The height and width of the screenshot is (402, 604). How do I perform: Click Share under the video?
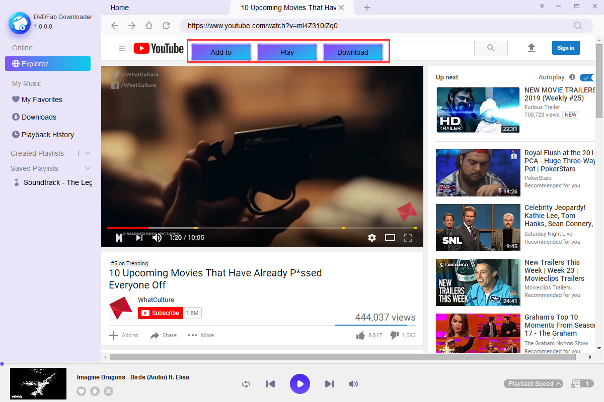click(x=164, y=335)
